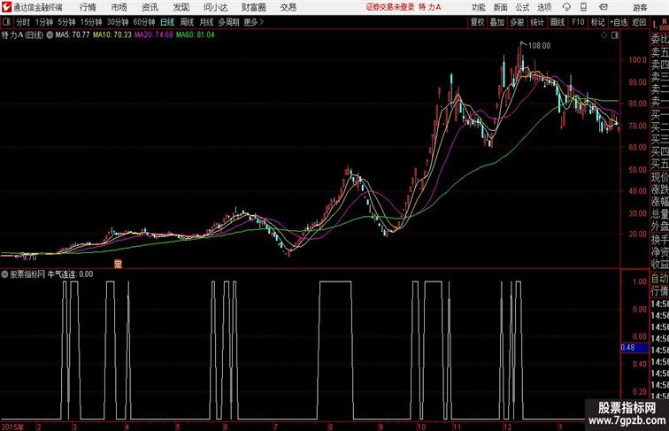Click the MA5: 70.77 value
Image resolution: width=669 pixels, height=431 pixels.
[x=73, y=35]
